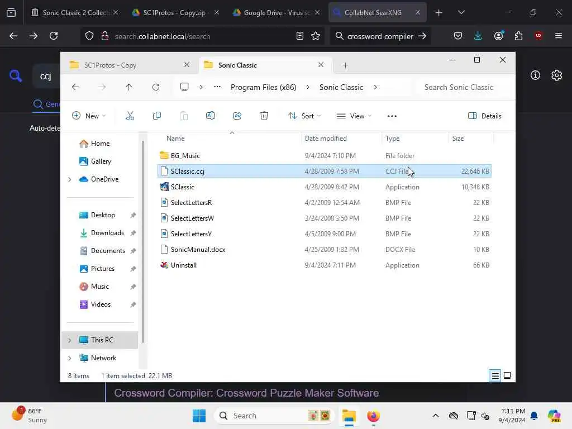Show hidden system tray icons

click(x=436, y=416)
